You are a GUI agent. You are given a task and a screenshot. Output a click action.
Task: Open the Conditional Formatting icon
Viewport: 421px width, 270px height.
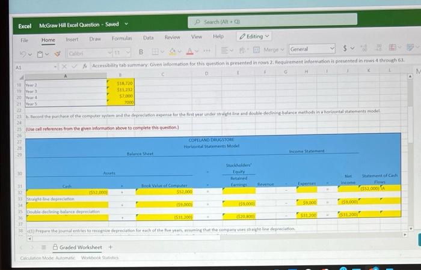[392, 47]
